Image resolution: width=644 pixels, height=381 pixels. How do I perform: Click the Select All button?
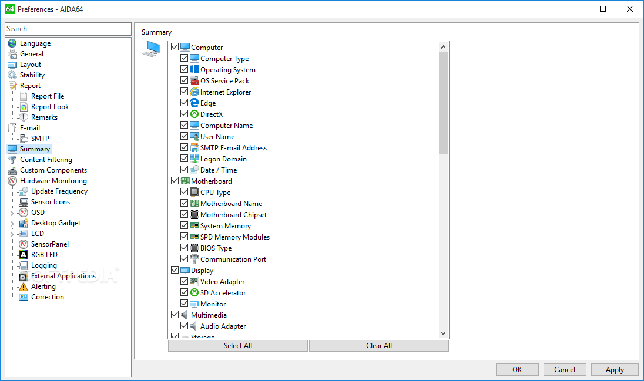pyautogui.click(x=238, y=346)
